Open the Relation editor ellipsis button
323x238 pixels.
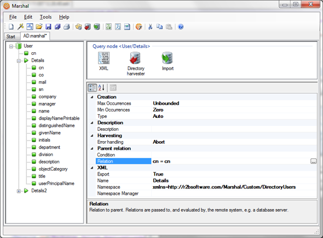coord(313,162)
